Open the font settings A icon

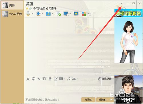point(28,79)
